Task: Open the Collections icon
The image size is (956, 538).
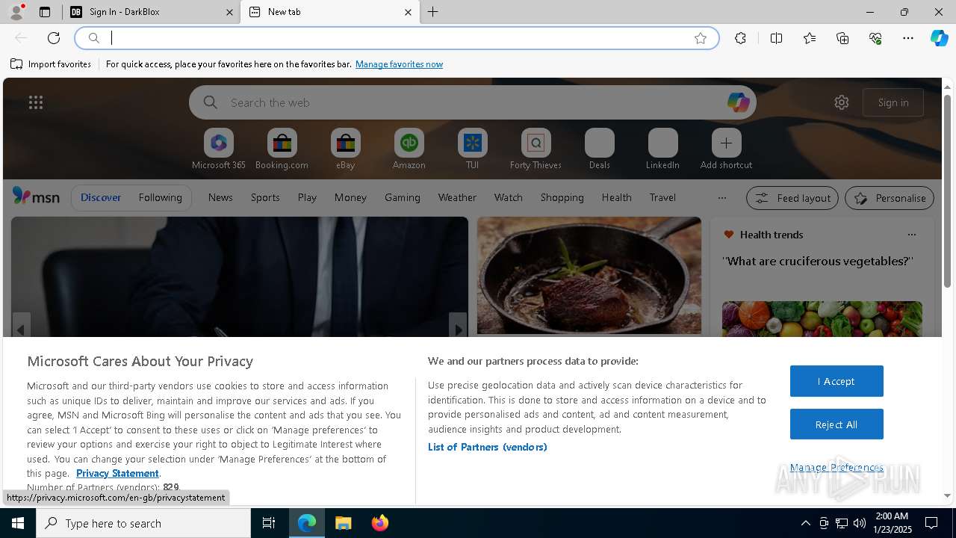Action: pos(842,38)
